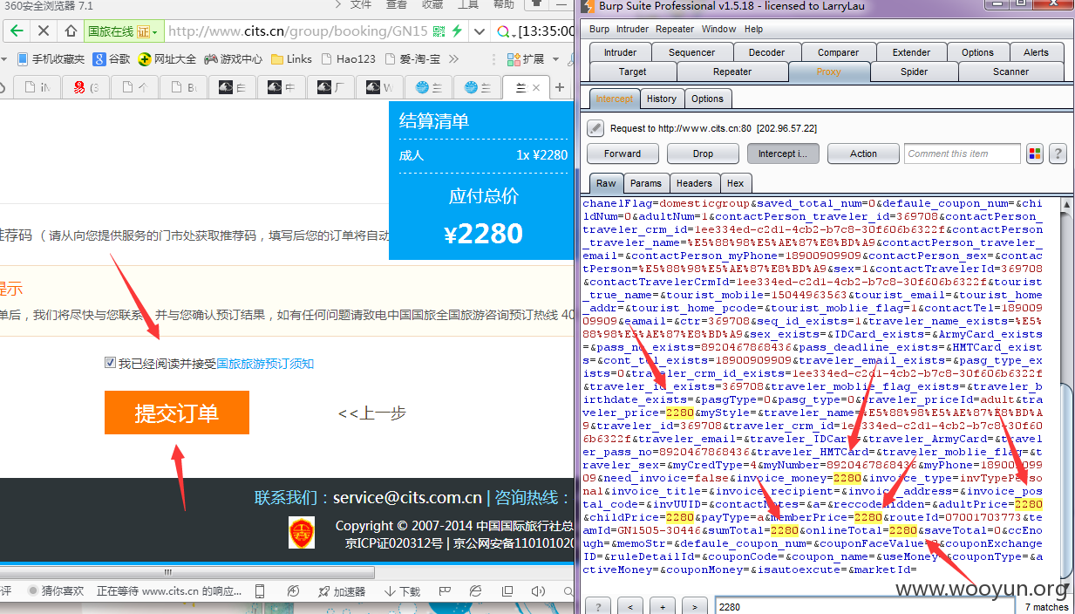
Task: Open the Burp menu in Burp Suite
Action: pos(599,29)
